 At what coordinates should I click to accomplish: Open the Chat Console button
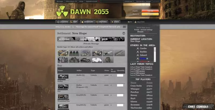(x=198, y=107)
